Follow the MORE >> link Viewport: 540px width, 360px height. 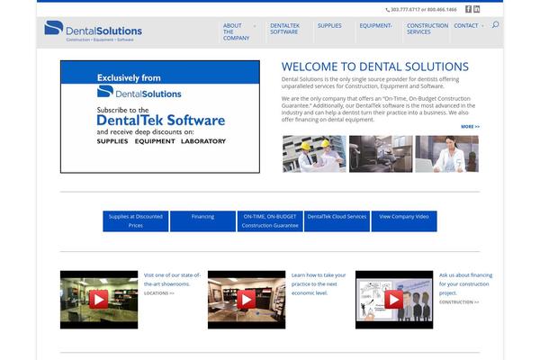(470, 127)
